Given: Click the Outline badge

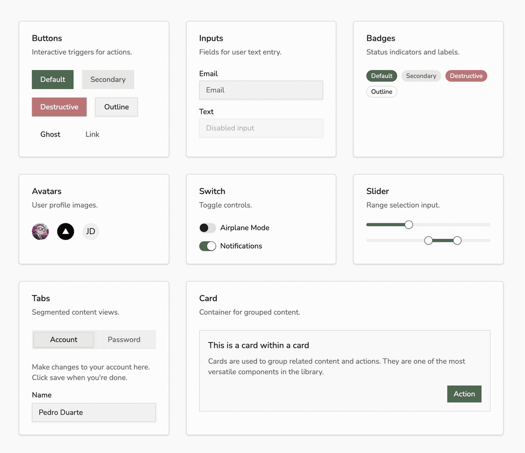Looking at the screenshot, I should (x=381, y=91).
